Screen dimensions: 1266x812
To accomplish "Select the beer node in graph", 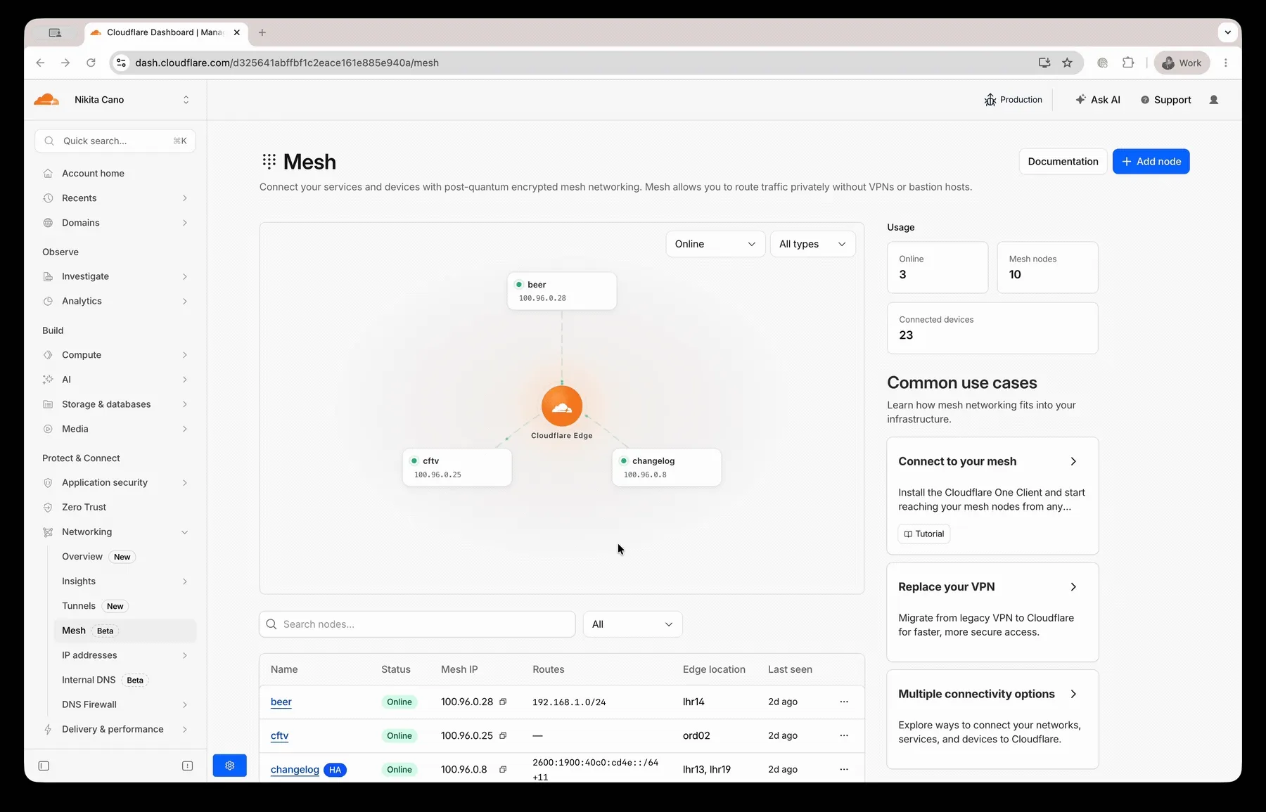I will 562,291.
